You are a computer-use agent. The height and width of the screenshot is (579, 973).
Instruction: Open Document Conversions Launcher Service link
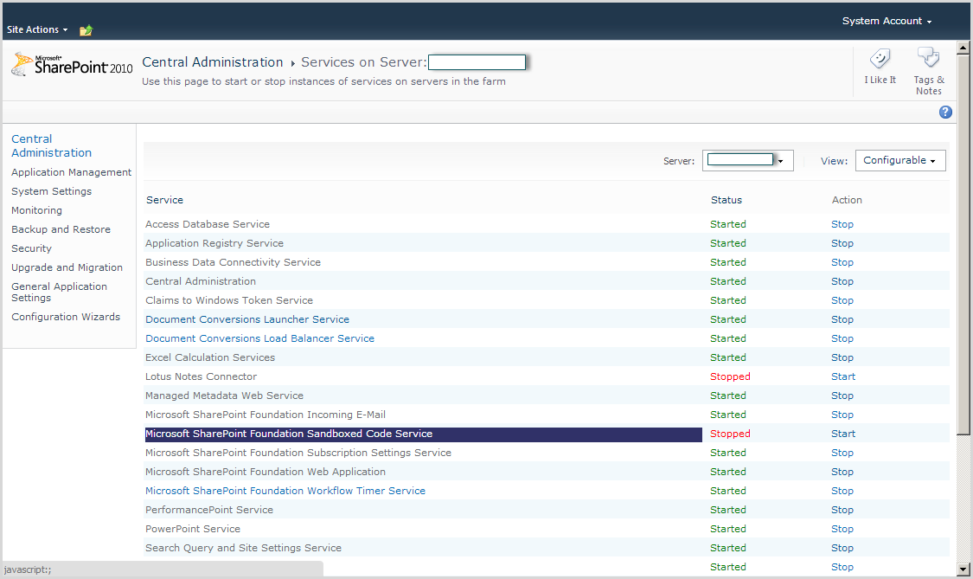click(x=247, y=319)
